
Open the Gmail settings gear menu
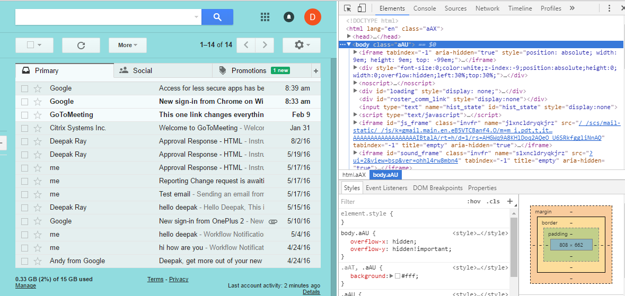click(301, 45)
